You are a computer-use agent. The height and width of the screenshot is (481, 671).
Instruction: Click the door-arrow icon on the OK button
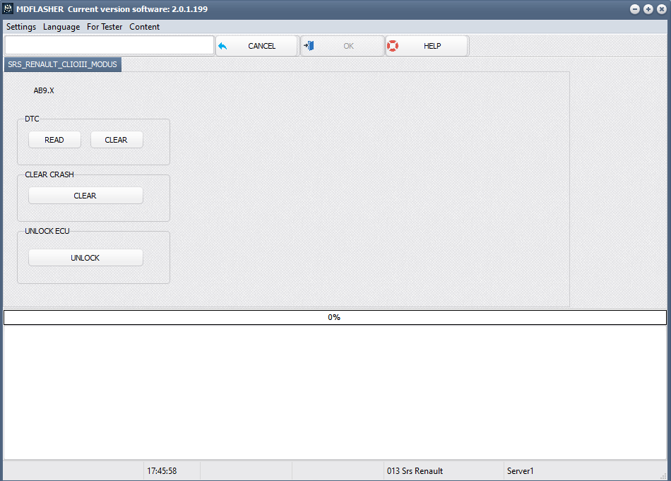pyautogui.click(x=309, y=46)
